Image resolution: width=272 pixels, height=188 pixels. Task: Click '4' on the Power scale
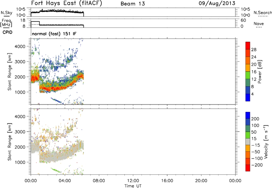click(x=252, y=94)
